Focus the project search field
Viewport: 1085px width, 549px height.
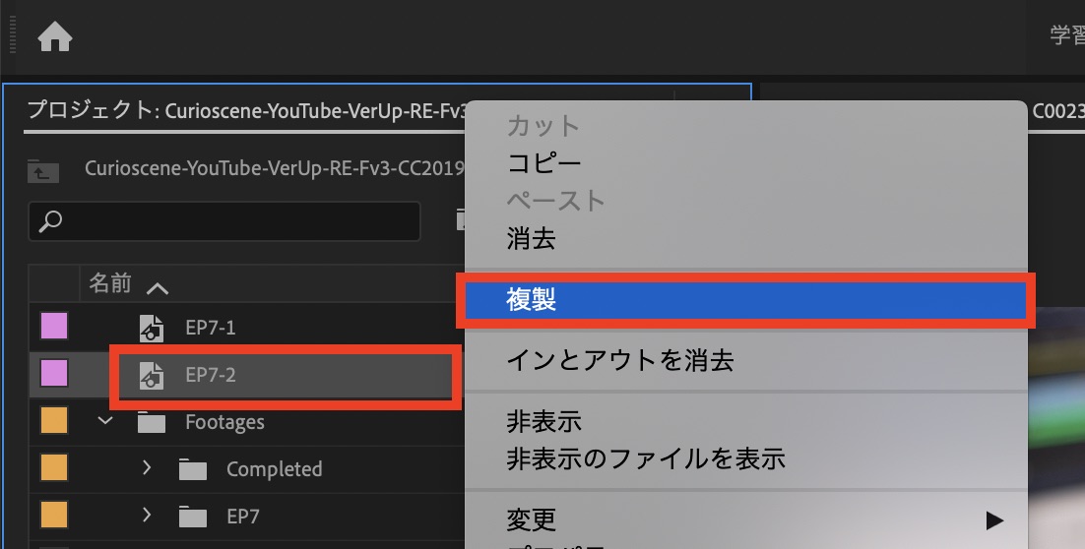coord(224,221)
